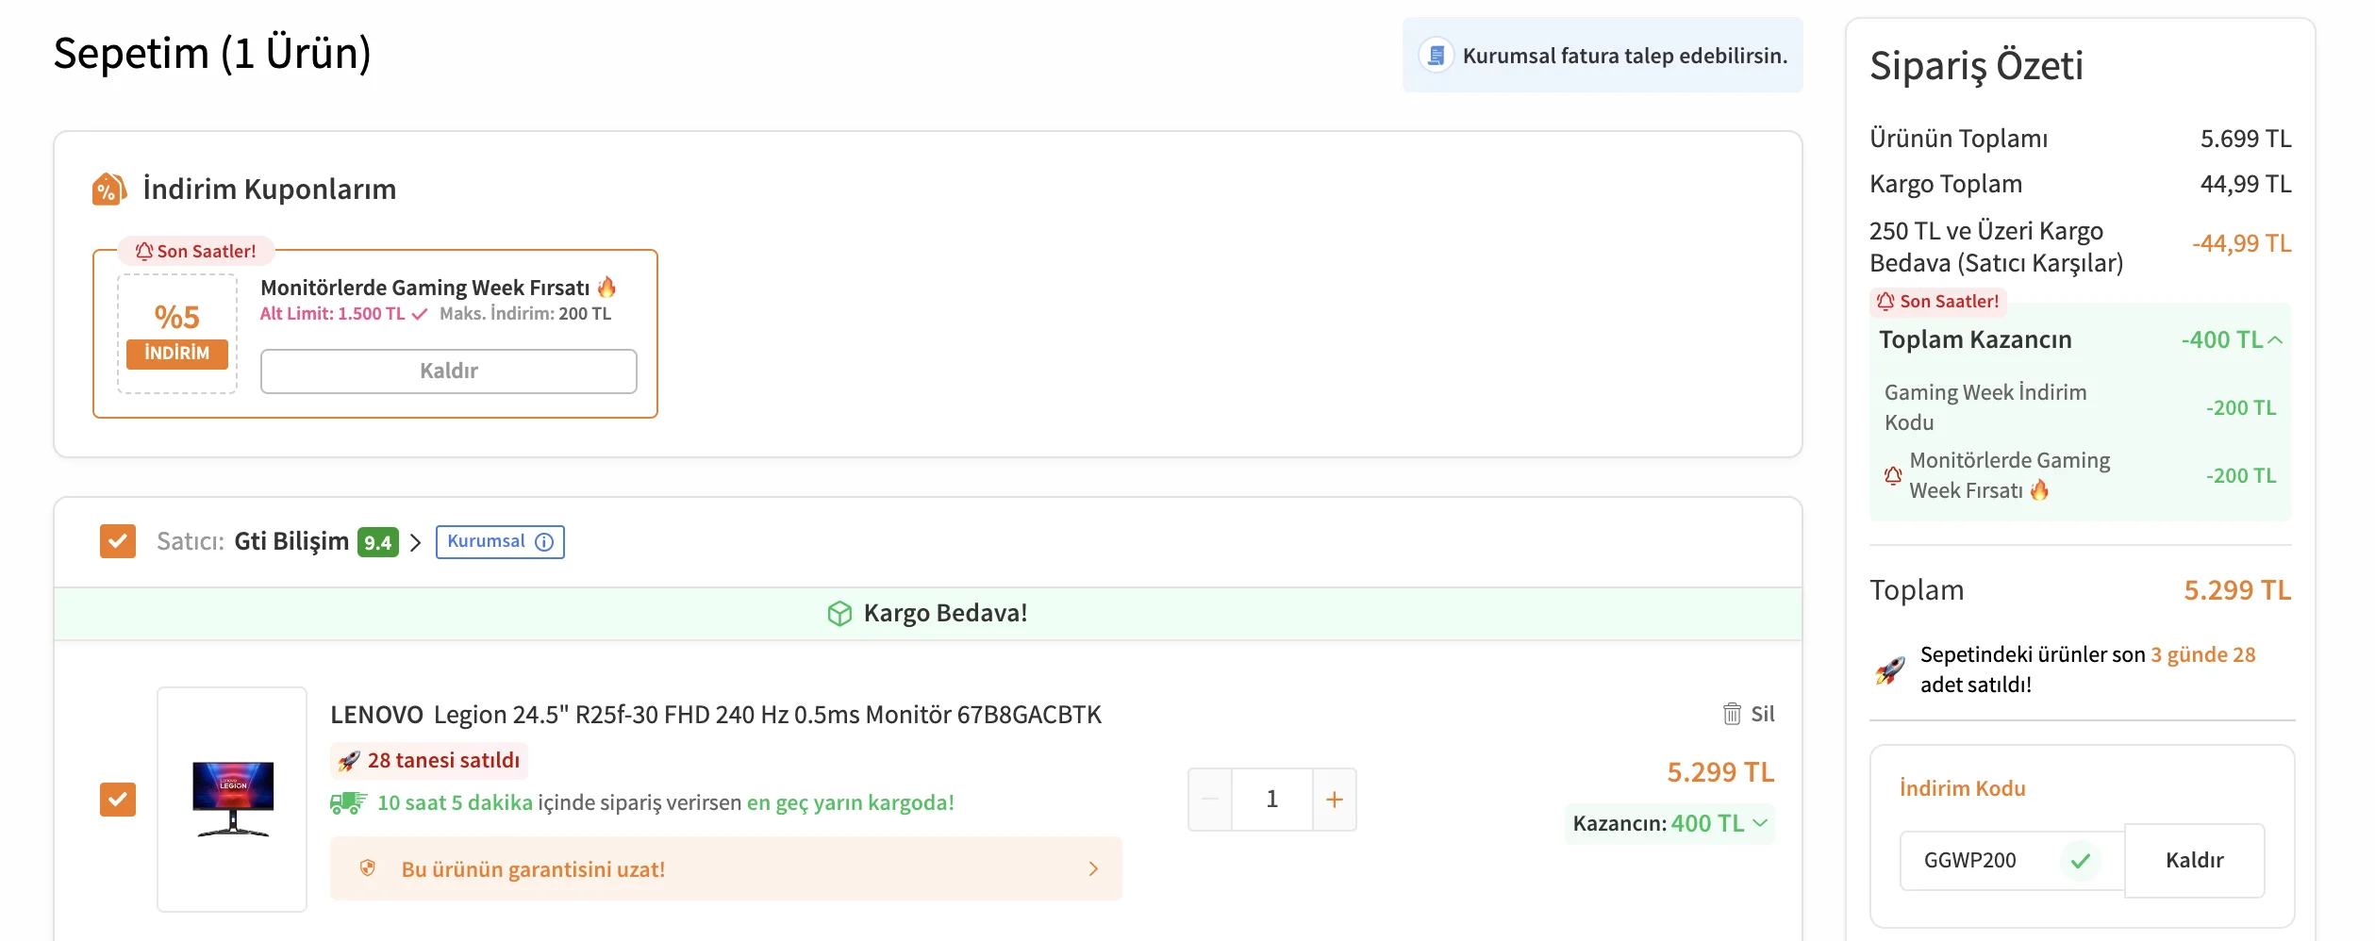Open the warranty extension banner
The width and height of the screenshot is (2375, 941).
tap(725, 868)
